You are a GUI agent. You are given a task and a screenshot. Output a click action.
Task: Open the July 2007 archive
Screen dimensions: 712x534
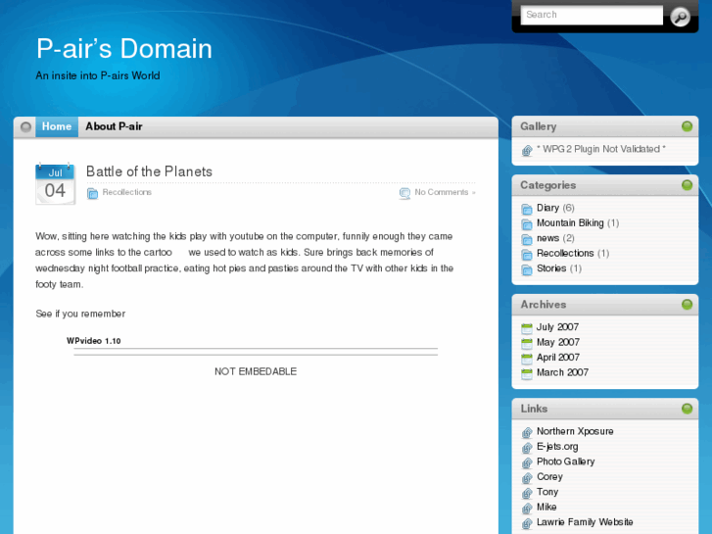[x=557, y=327]
